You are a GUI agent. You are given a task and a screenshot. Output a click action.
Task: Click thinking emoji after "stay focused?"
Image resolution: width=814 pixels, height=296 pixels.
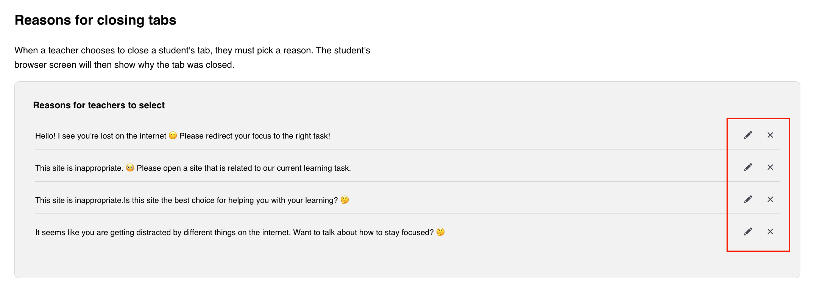440,232
